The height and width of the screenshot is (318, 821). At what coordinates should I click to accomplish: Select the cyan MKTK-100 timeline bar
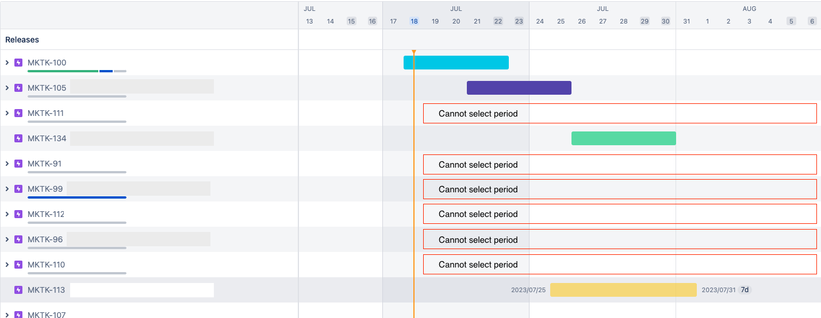[x=456, y=63]
